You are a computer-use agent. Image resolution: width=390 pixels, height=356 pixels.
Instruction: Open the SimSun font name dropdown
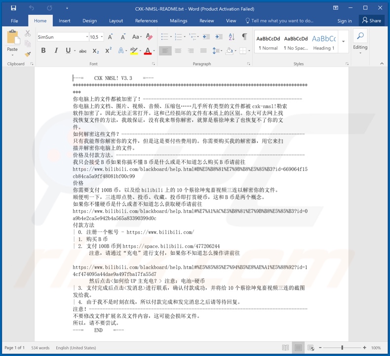(85, 37)
